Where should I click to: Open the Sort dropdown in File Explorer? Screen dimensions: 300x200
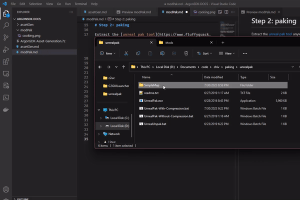(203, 53)
